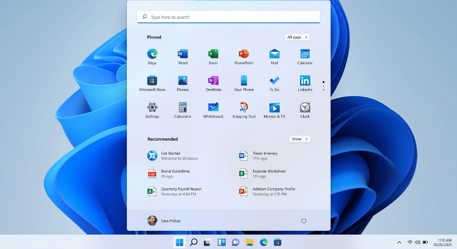Image resolution: width=457 pixels, height=249 pixels.
Task: Launch OneNote from the Start menu
Action: 213,81
